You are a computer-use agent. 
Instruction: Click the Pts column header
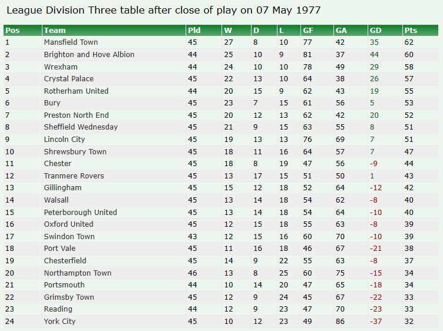pyautogui.click(x=411, y=30)
